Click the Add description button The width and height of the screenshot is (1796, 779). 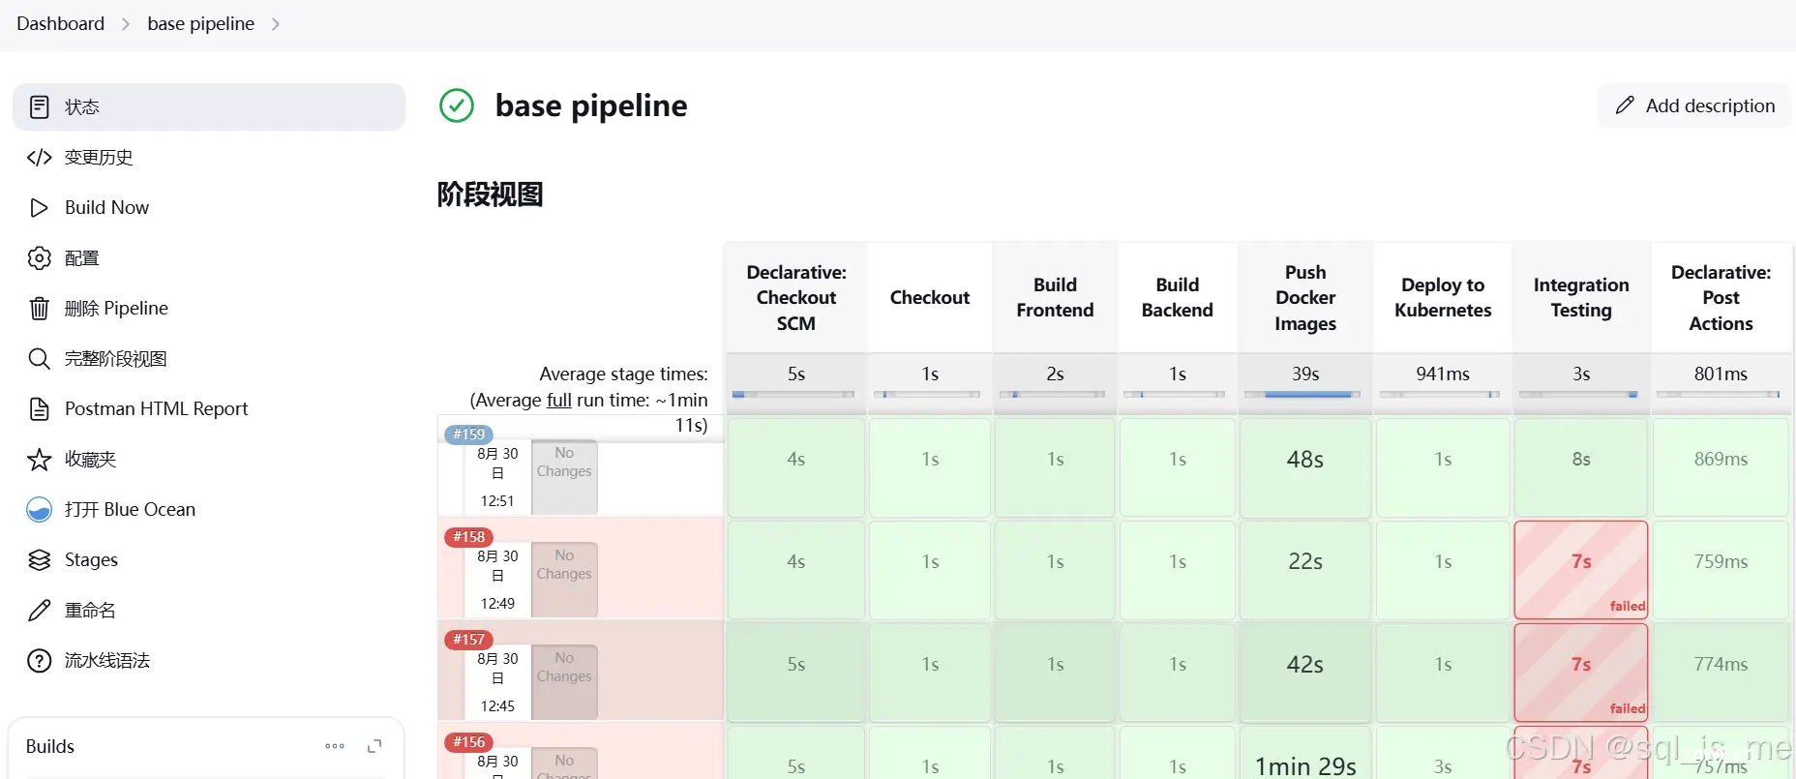pos(1694,105)
